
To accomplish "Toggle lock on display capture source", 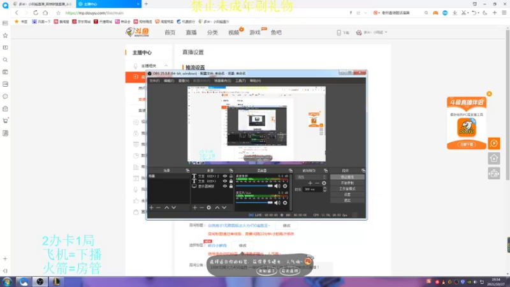I will (x=231, y=186).
